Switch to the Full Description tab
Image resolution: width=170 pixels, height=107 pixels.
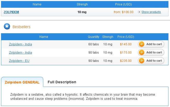pyautogui.click(x=62, y=82)
